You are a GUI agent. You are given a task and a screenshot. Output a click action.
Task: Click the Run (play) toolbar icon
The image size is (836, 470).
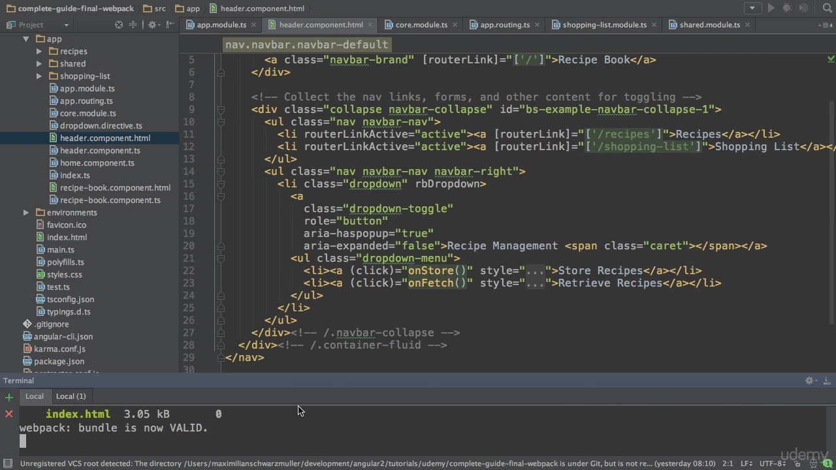(x=771, y=8)
